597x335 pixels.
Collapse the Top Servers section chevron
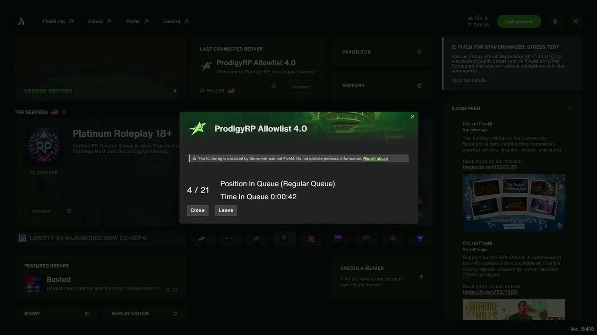[64, 112]
